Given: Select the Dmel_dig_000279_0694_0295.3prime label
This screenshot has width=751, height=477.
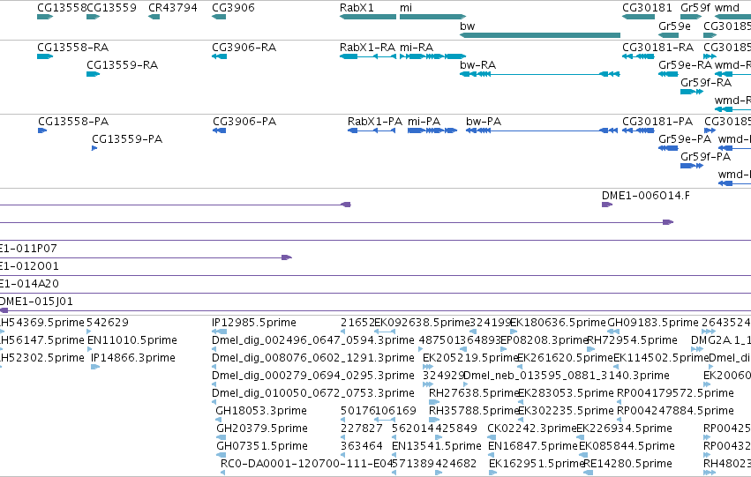Looking at the screenshot, I should (313, 376).
